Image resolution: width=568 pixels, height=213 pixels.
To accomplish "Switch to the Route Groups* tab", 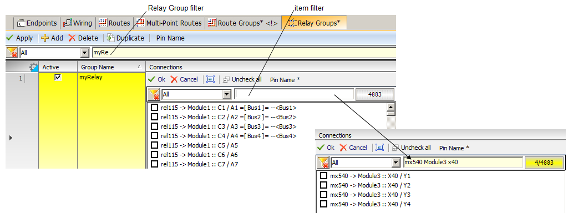I will point(243,23).
